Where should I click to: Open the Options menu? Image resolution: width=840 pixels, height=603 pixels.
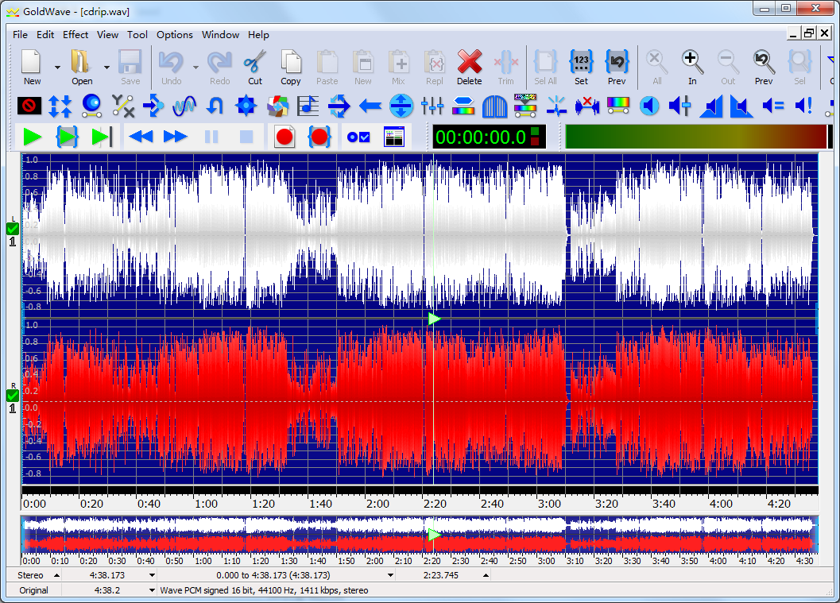[x=174, y=35]
